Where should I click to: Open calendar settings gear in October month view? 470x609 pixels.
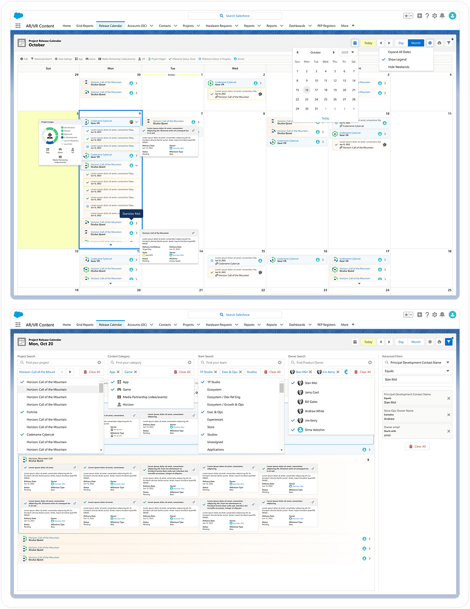point(430,43)
